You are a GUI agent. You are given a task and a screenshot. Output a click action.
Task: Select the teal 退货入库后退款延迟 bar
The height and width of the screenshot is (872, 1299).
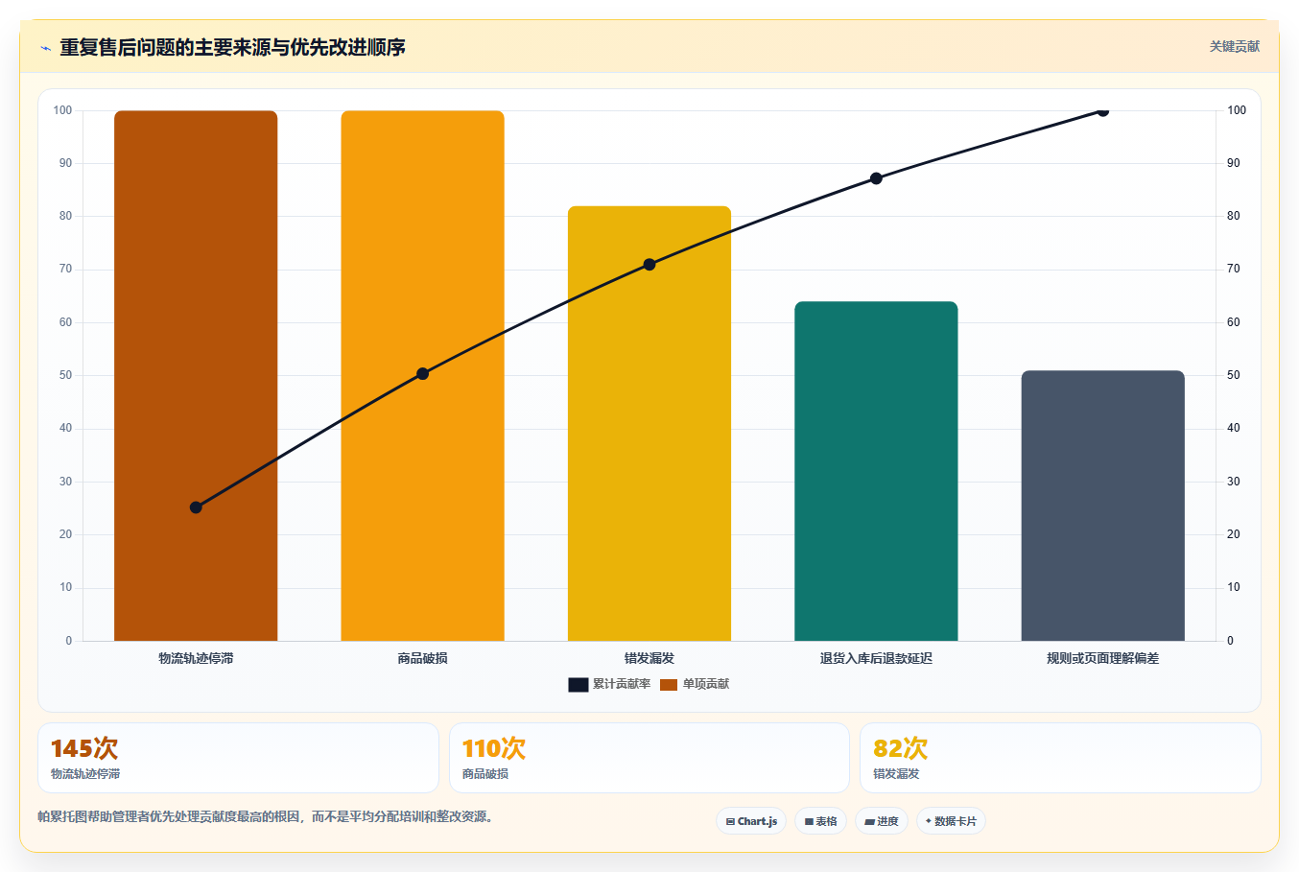(x=876, y=471)
